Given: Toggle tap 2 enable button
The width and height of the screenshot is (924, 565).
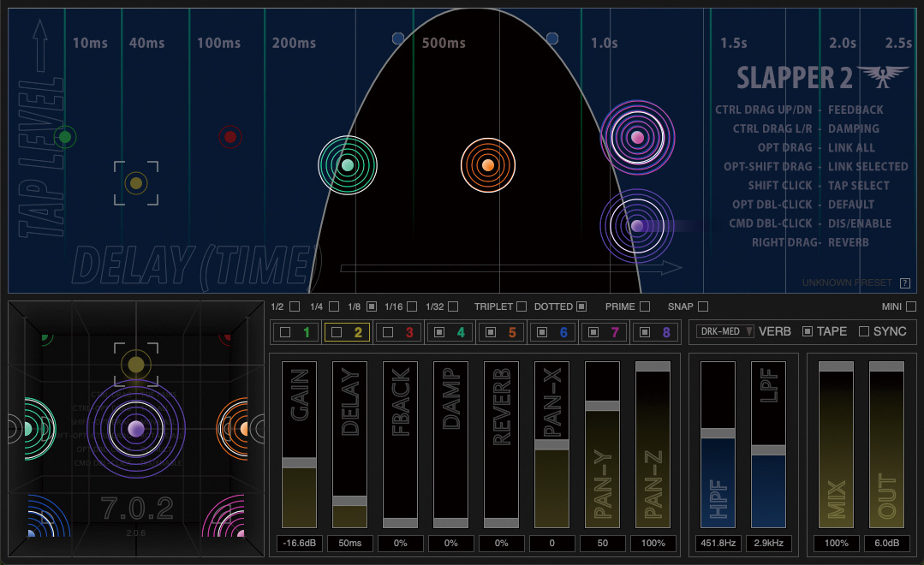Looking at the screenshot, I should 337,332.
